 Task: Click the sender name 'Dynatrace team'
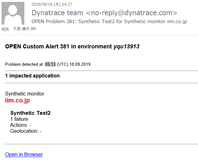[x=57, y=13]
